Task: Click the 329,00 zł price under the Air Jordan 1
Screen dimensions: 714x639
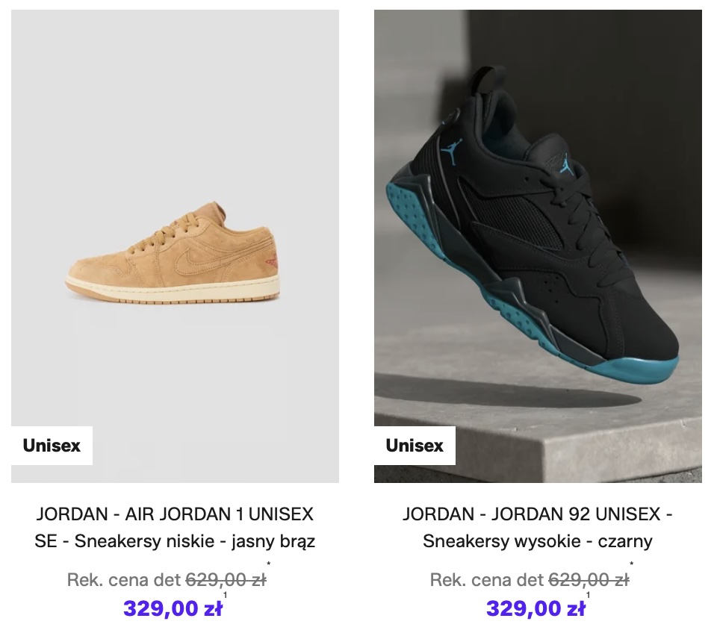Action: click(173, 608)
